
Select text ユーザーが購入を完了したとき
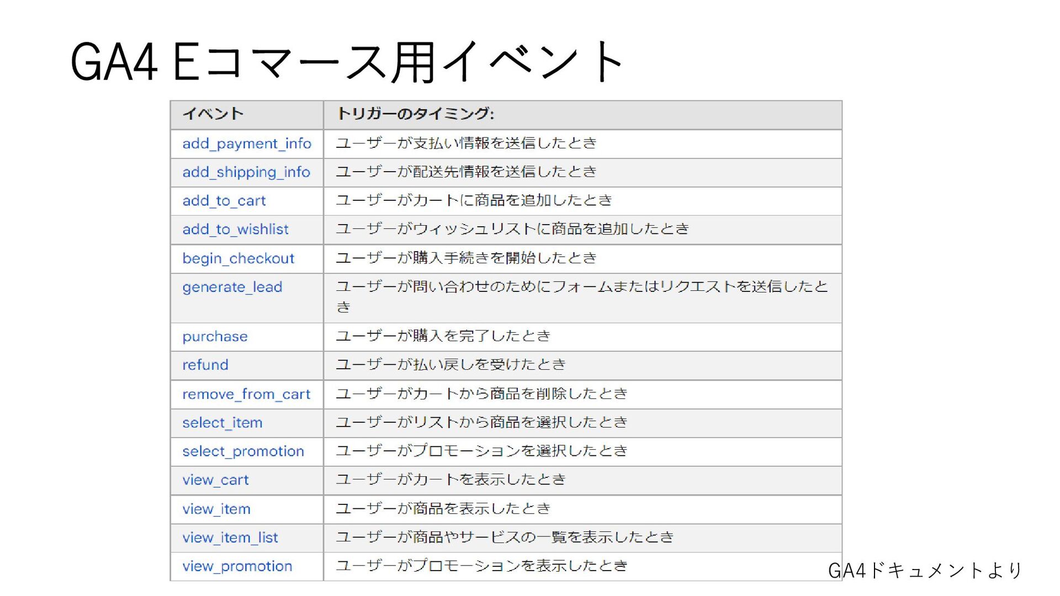coord(443,336)
